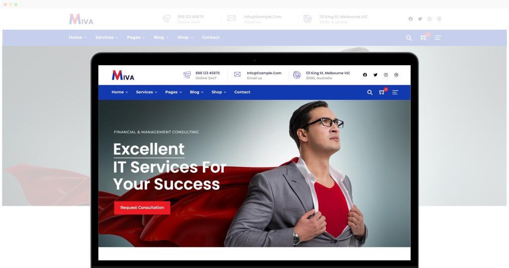Screen dimensions: 509x268
Task: Click the globe icon beside 121 King St
Action: [297, 75]
